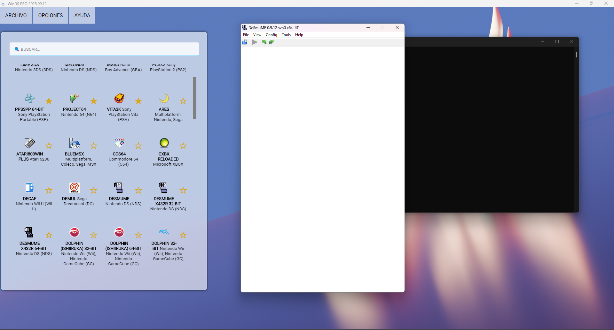The width and height of the screenshot is (614, 330).
Task: Click the DeSmuME title bar app icon
Action: point(244,27)
